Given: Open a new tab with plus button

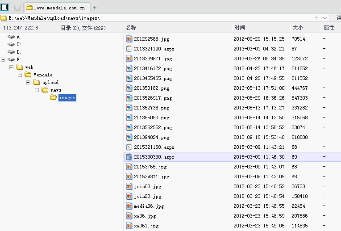Looking at the screenshot, I should 95,8.
